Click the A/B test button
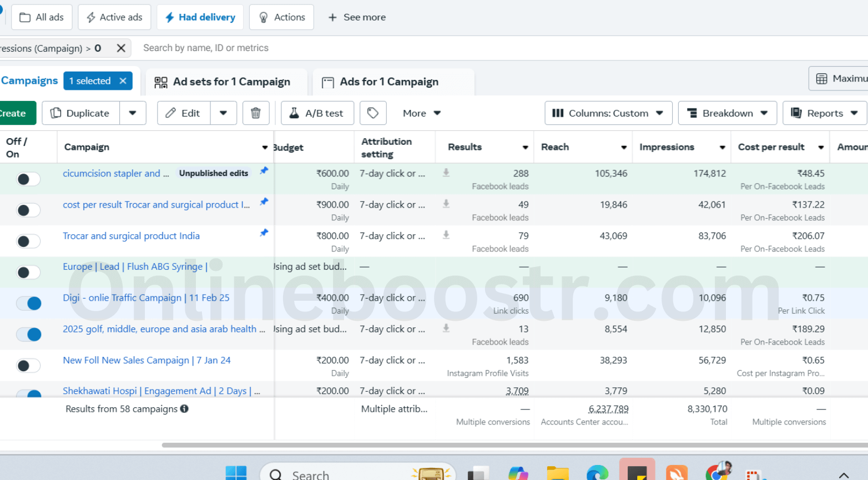This screenshot has height=480, width=868. (x=317, y=113)
